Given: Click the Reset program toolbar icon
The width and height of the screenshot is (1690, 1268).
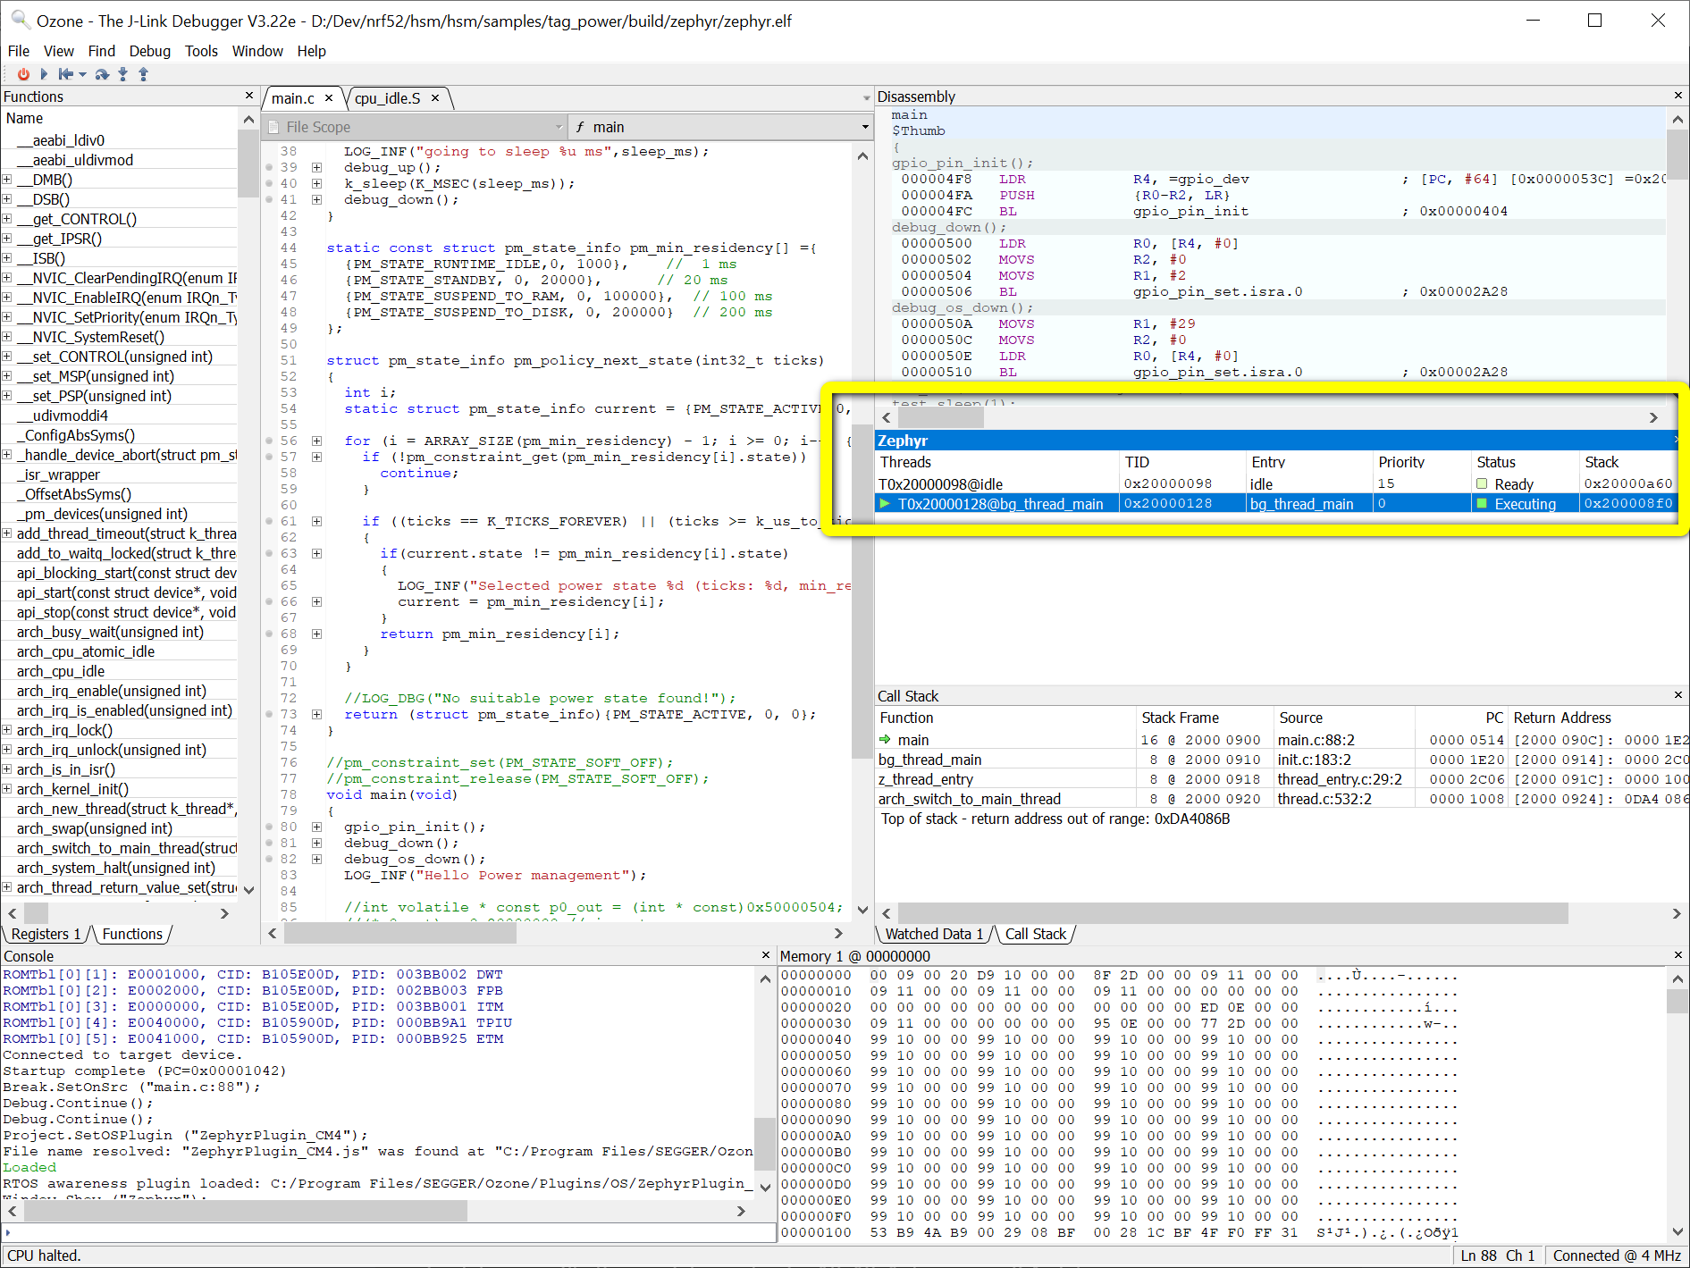Looking at the screenshot, I should (x=65, y=74).
